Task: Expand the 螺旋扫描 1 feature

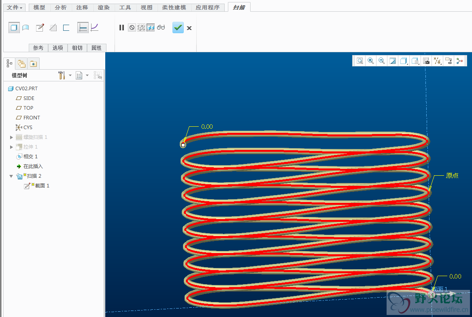Action: coord(11,137)
